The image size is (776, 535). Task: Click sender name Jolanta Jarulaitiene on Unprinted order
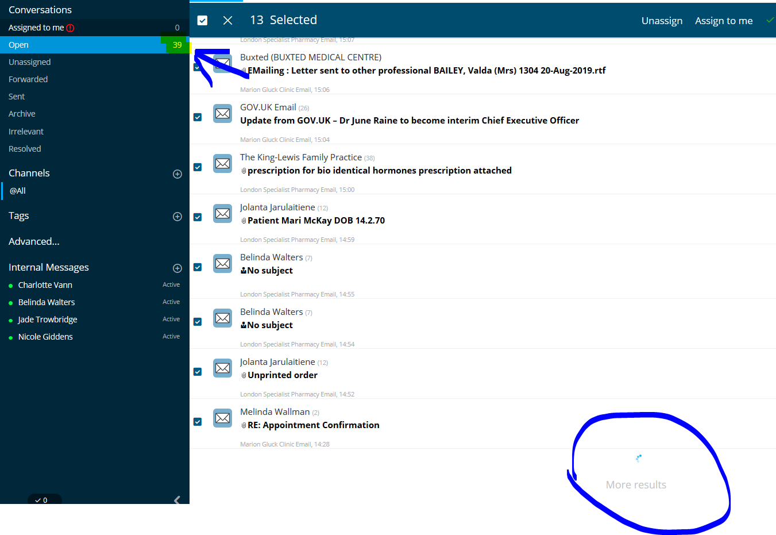(277, 362)
